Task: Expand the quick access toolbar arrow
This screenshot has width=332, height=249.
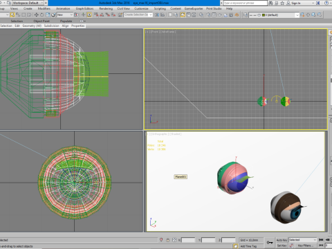Action: click(46, 3)
